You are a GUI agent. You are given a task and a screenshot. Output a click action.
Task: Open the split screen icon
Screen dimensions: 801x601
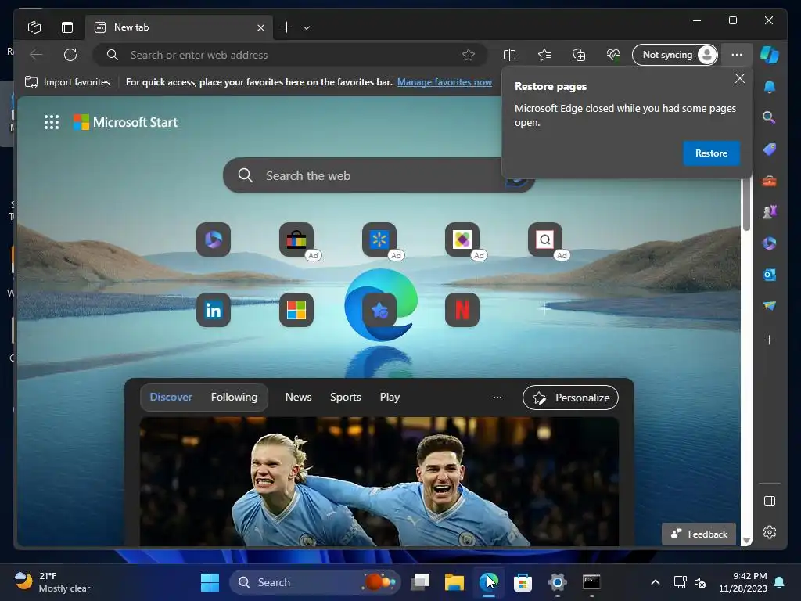pos(509,55)
